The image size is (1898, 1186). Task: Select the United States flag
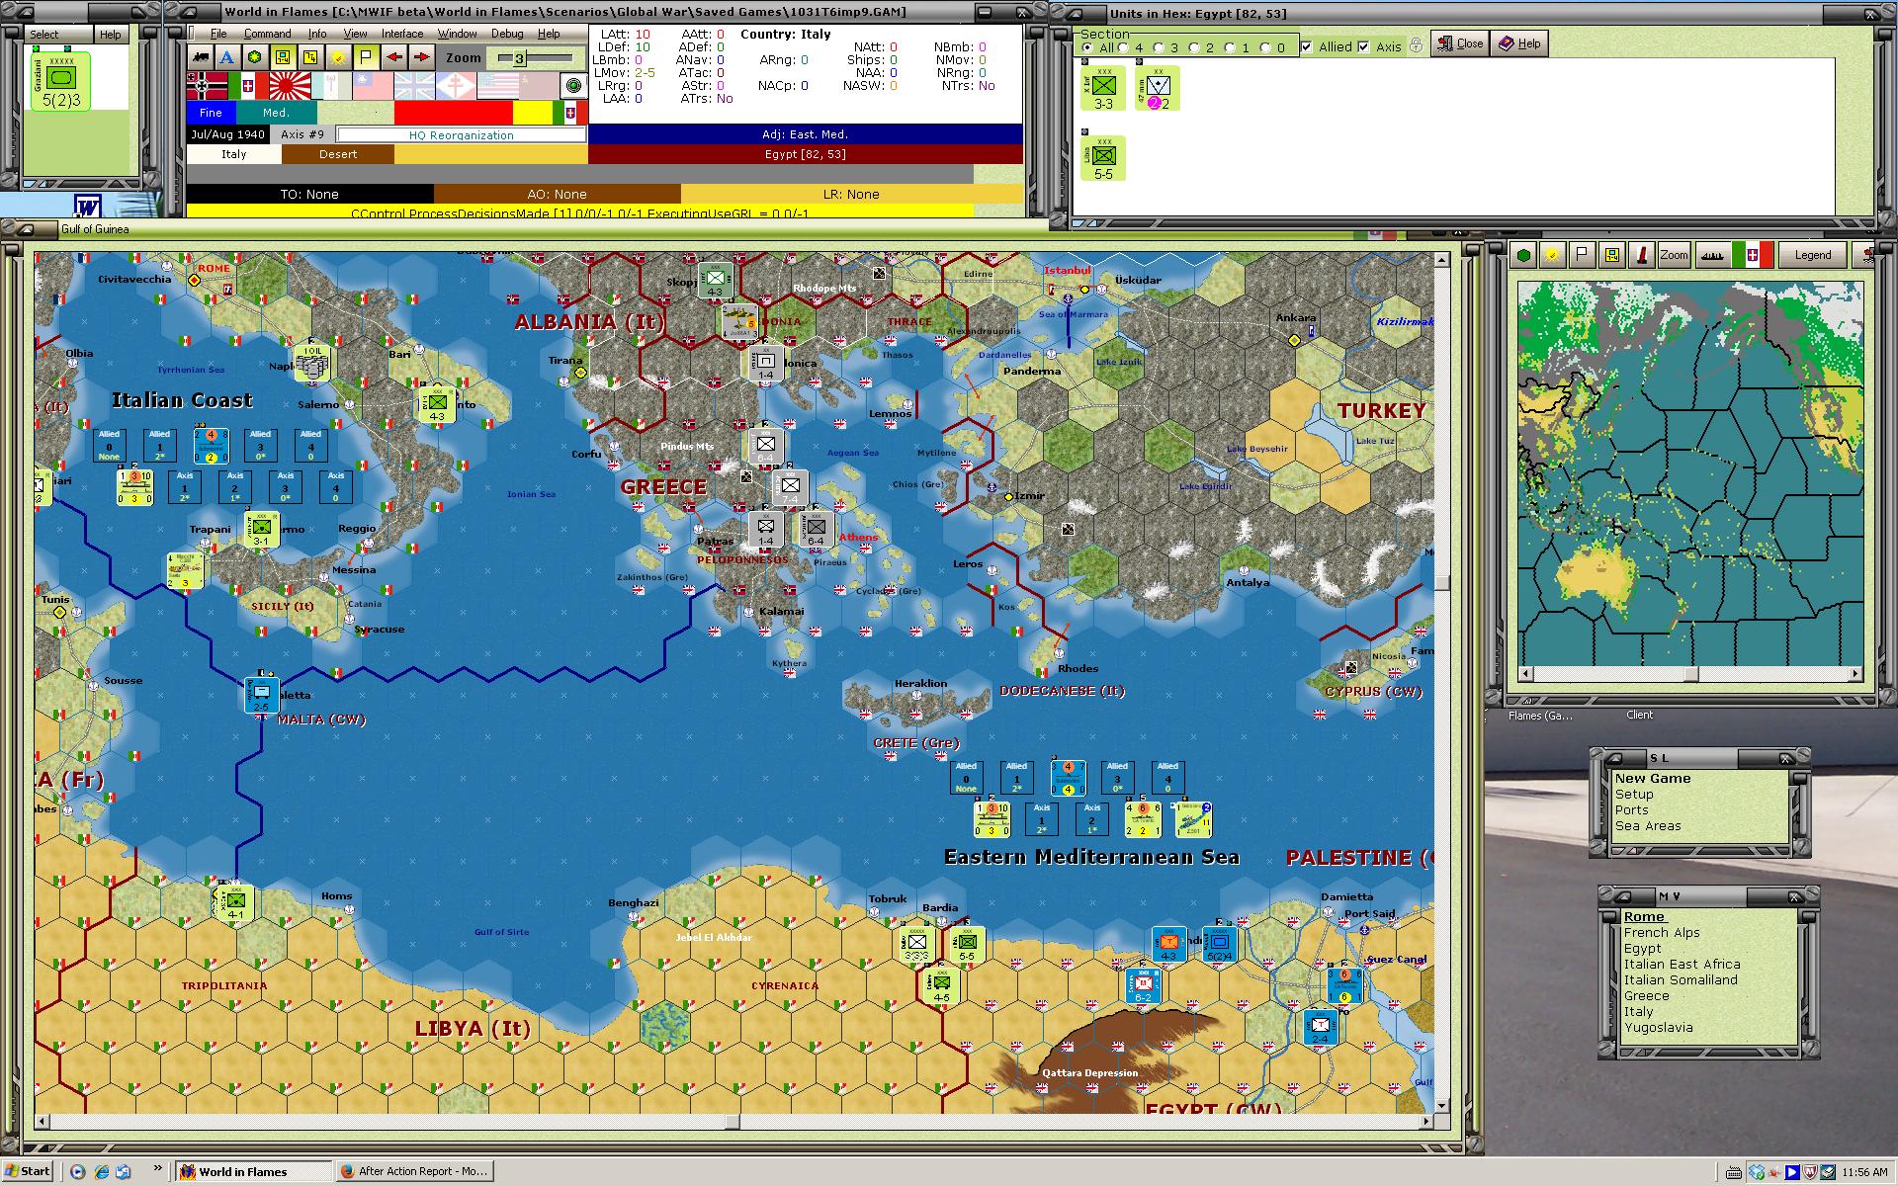[x=497, y=86]
